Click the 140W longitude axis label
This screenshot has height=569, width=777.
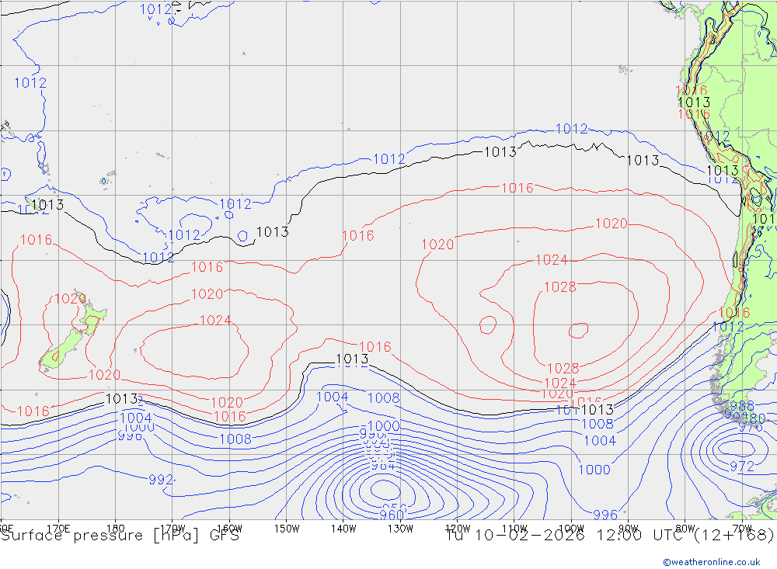point(343,529)
